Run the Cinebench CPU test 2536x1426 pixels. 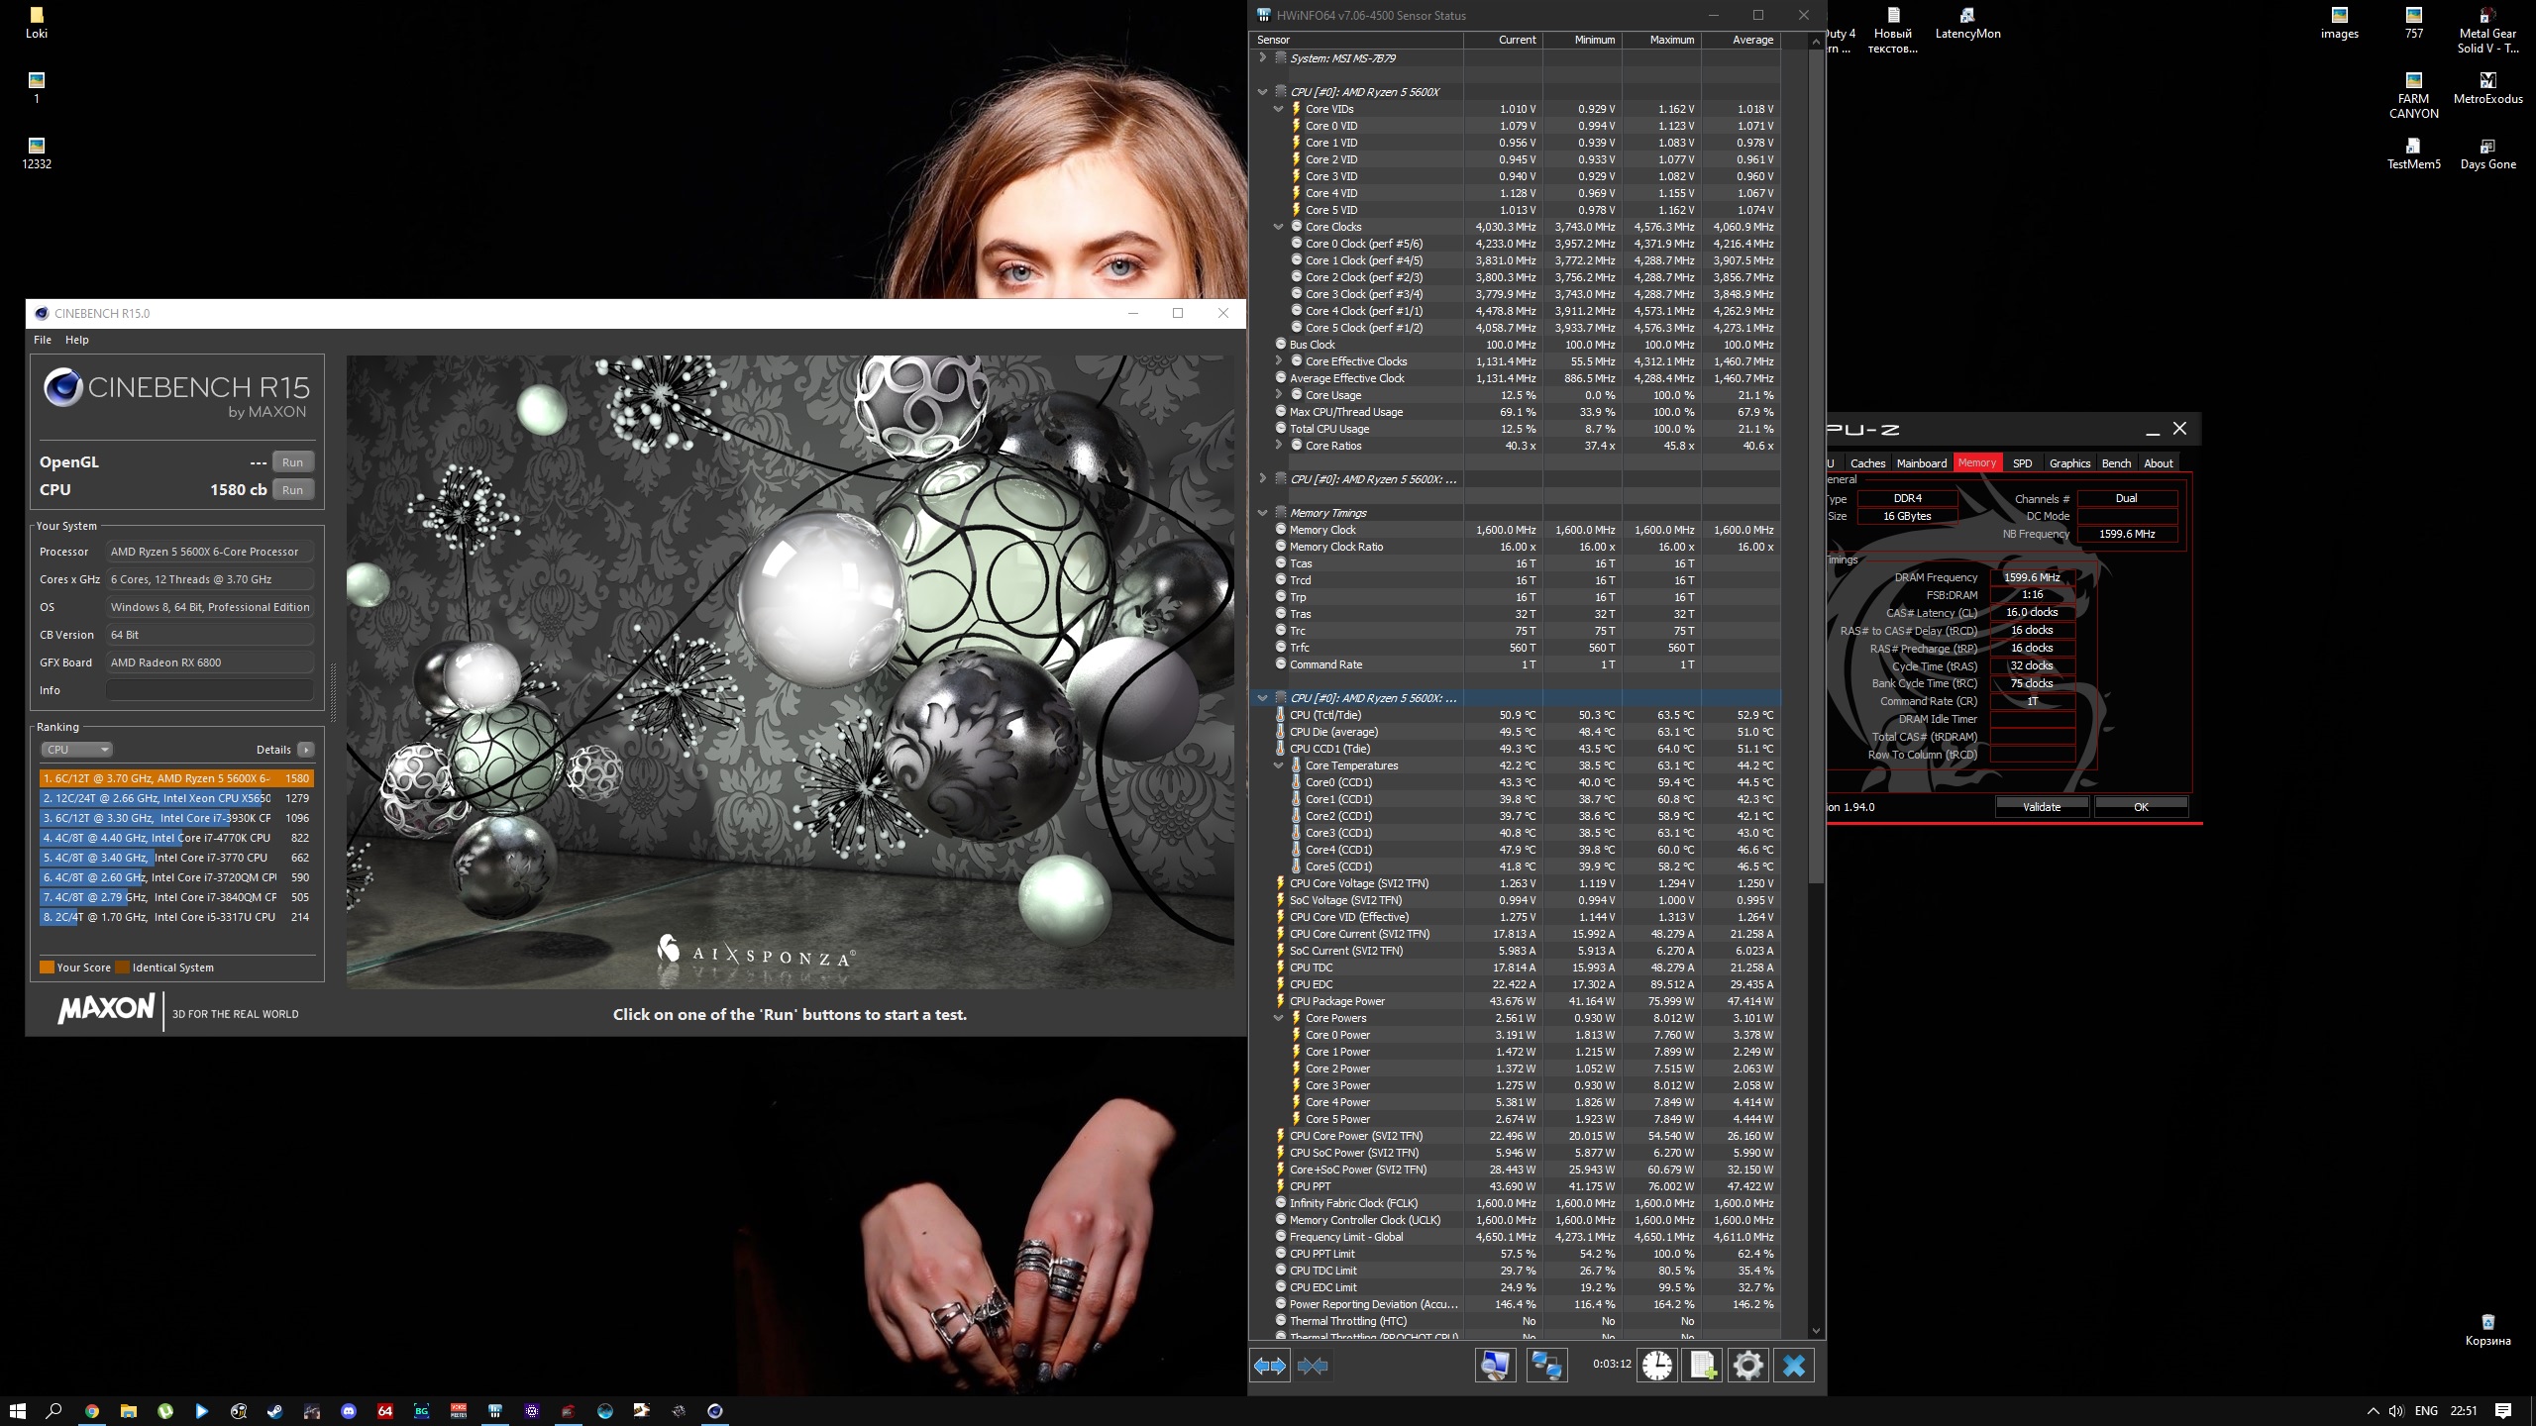pos(292,489)
